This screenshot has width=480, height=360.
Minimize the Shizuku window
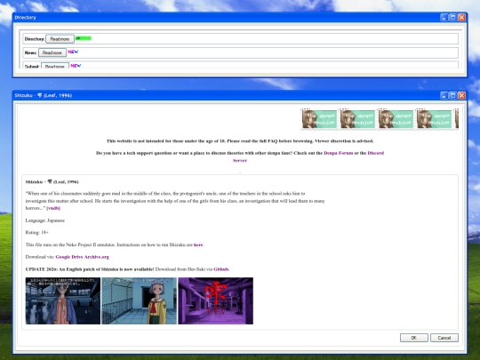coord(444,95)
